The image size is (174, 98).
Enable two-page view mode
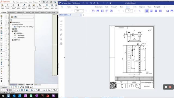pyautogui.click(x=156, y=11)
